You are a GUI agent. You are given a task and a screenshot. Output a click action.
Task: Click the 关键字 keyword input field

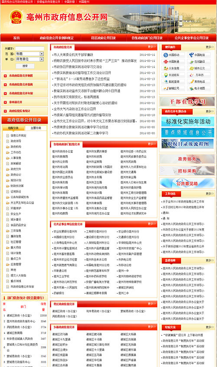point(30,49)
